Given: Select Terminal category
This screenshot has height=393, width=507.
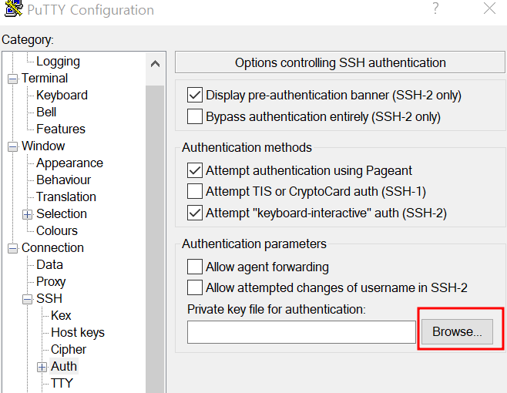Looking at the screenshot, I should coord(45,79).
